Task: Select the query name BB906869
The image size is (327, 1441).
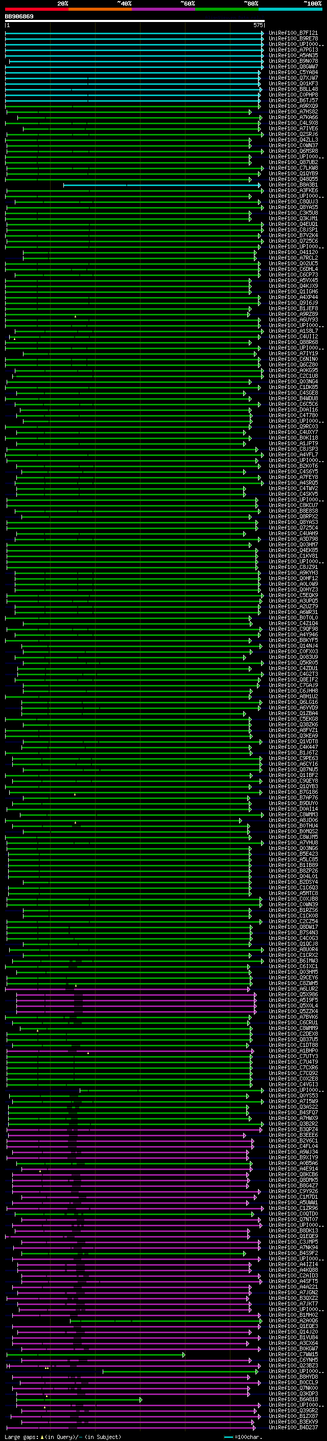Action: coord(19,17)
